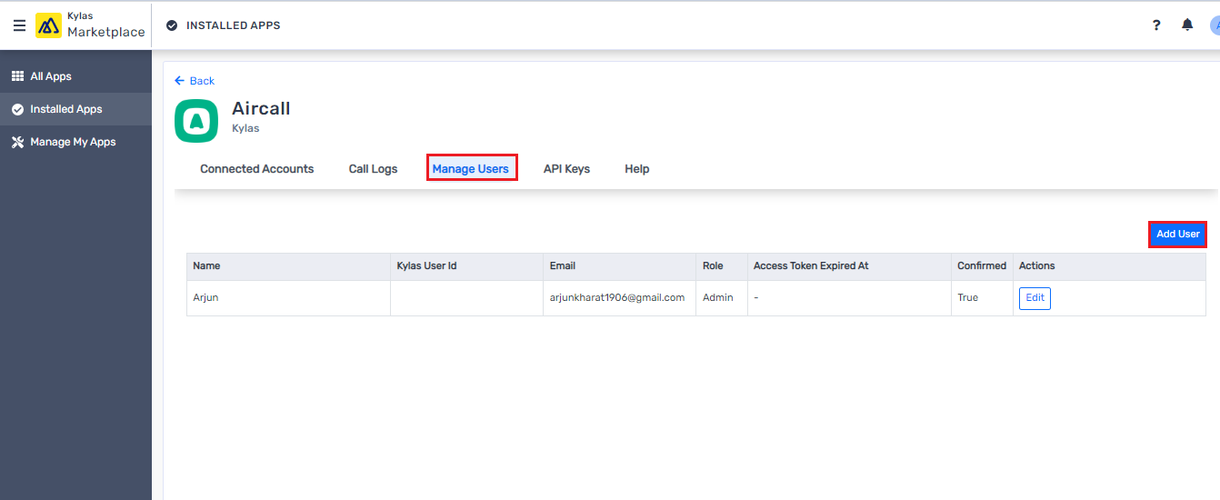Open the user profile avatar

pyautogui.click(x=1215, y=25)
